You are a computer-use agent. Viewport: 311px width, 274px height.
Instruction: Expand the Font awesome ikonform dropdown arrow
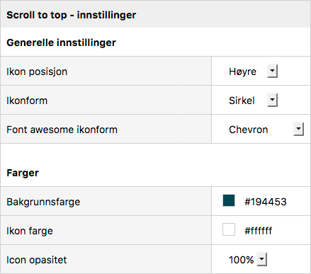point(298,129)
